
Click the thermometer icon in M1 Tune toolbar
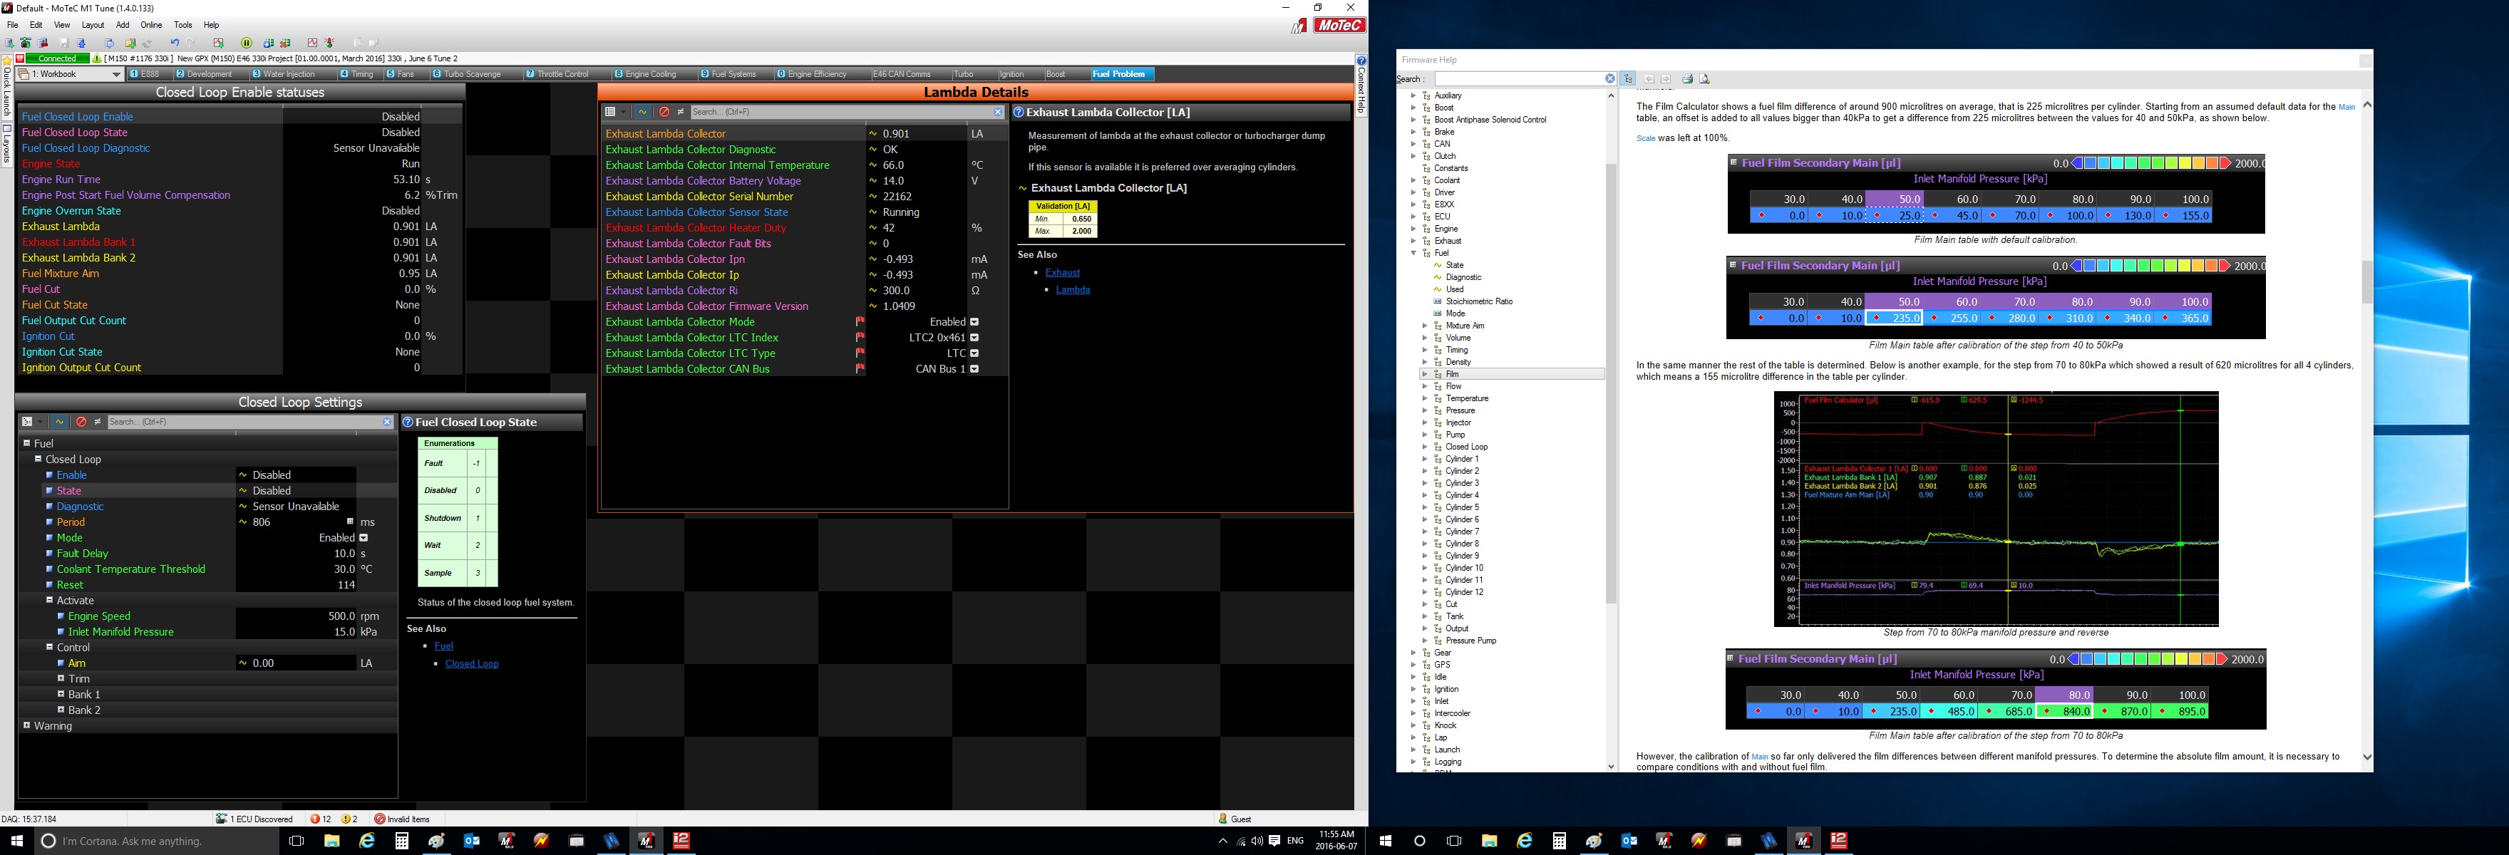(x=329, y=43)
